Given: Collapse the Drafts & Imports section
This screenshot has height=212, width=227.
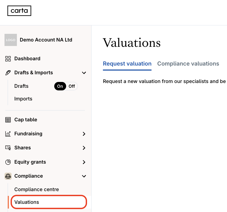Looking at the screenshot, I should click(x=84, y=73).
